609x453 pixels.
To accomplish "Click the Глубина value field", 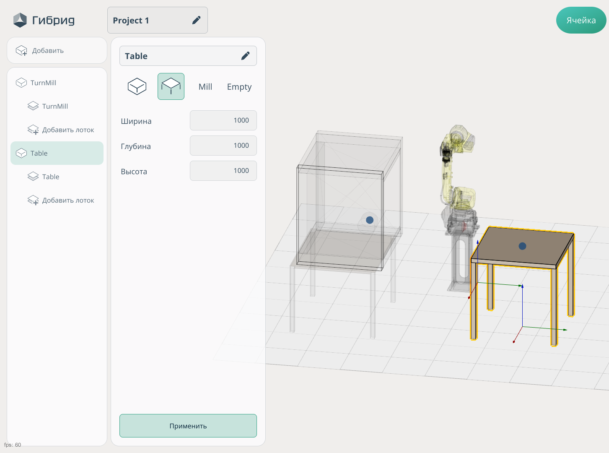I will coord(223,146).
